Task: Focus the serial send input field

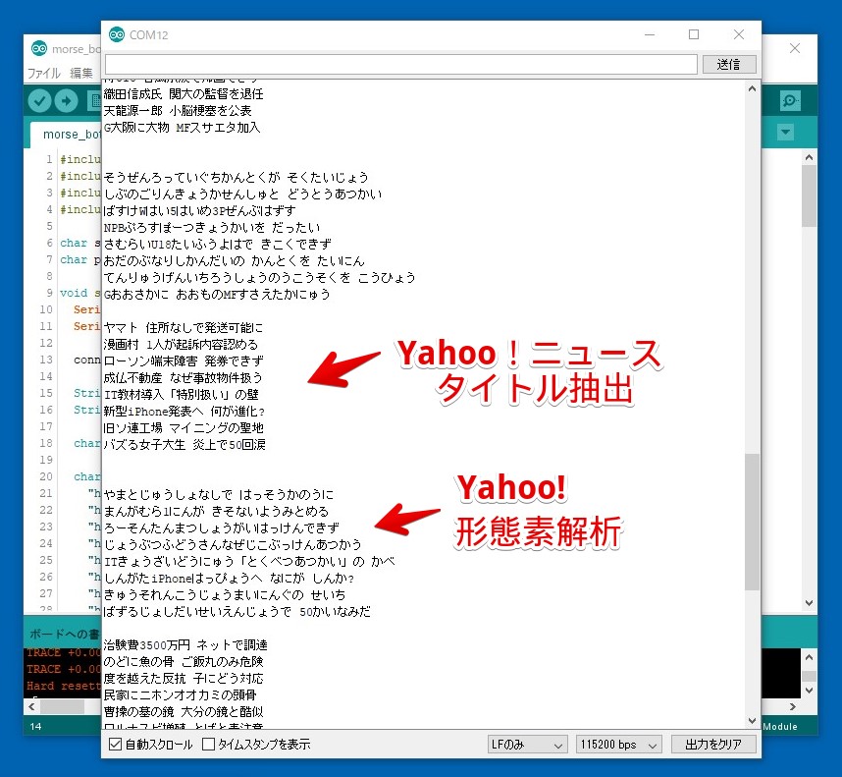Action: 401,65
